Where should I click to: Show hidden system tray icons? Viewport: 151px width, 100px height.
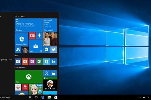tap(140, 97)
